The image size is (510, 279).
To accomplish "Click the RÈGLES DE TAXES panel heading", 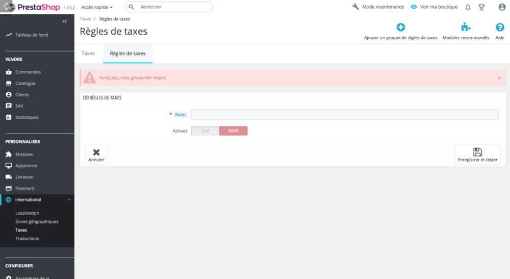I will click(106, 97).
